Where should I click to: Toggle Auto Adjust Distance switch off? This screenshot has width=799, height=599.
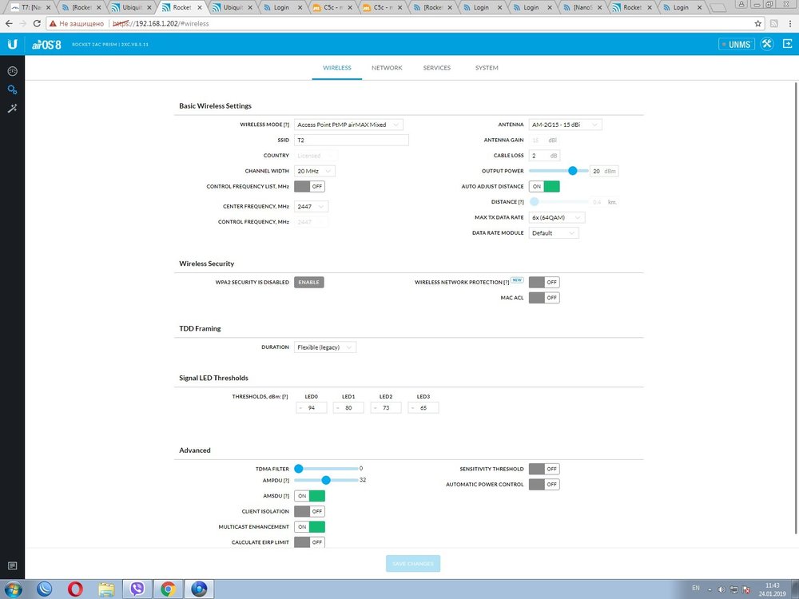pos(544,186)
